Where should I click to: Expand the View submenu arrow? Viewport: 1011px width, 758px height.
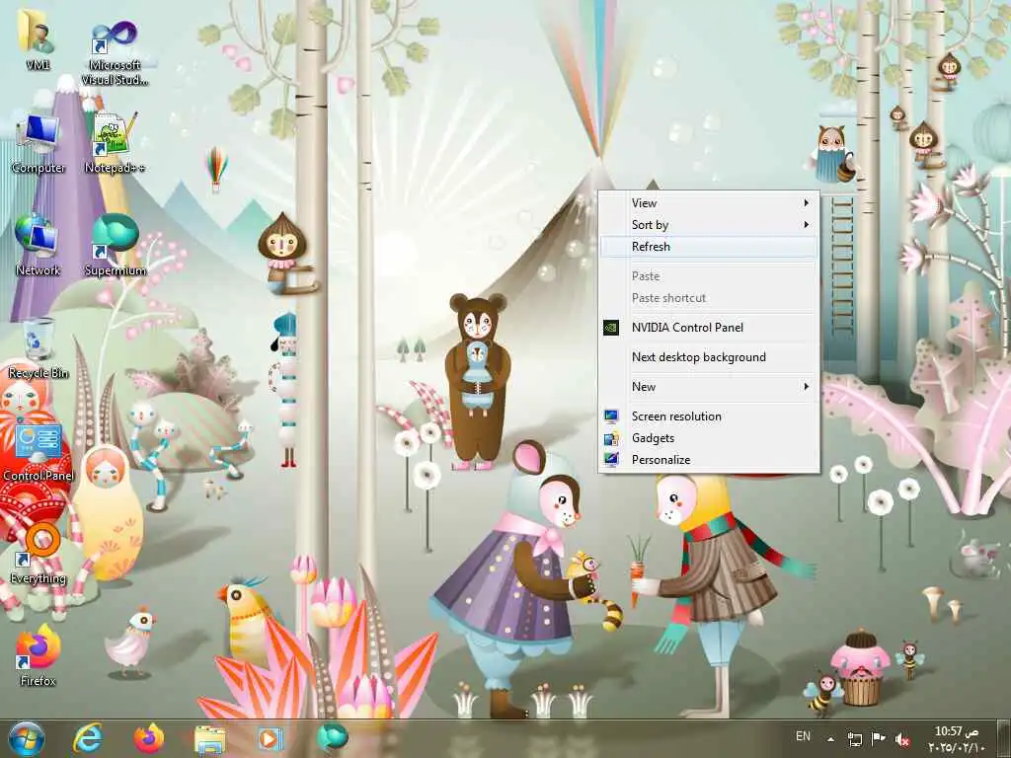[x=806, y=203]
